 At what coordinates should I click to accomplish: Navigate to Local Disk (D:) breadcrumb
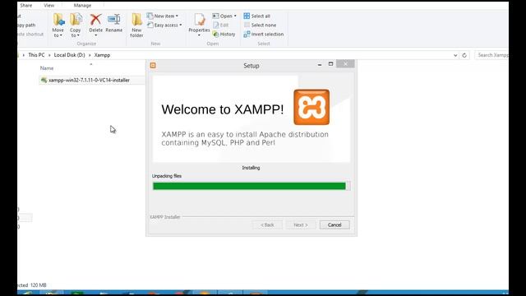(x=69, y=55)
